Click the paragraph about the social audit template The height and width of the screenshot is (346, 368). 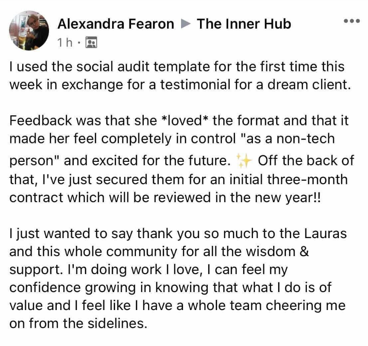pyautogui.click(x=180, y=75)
